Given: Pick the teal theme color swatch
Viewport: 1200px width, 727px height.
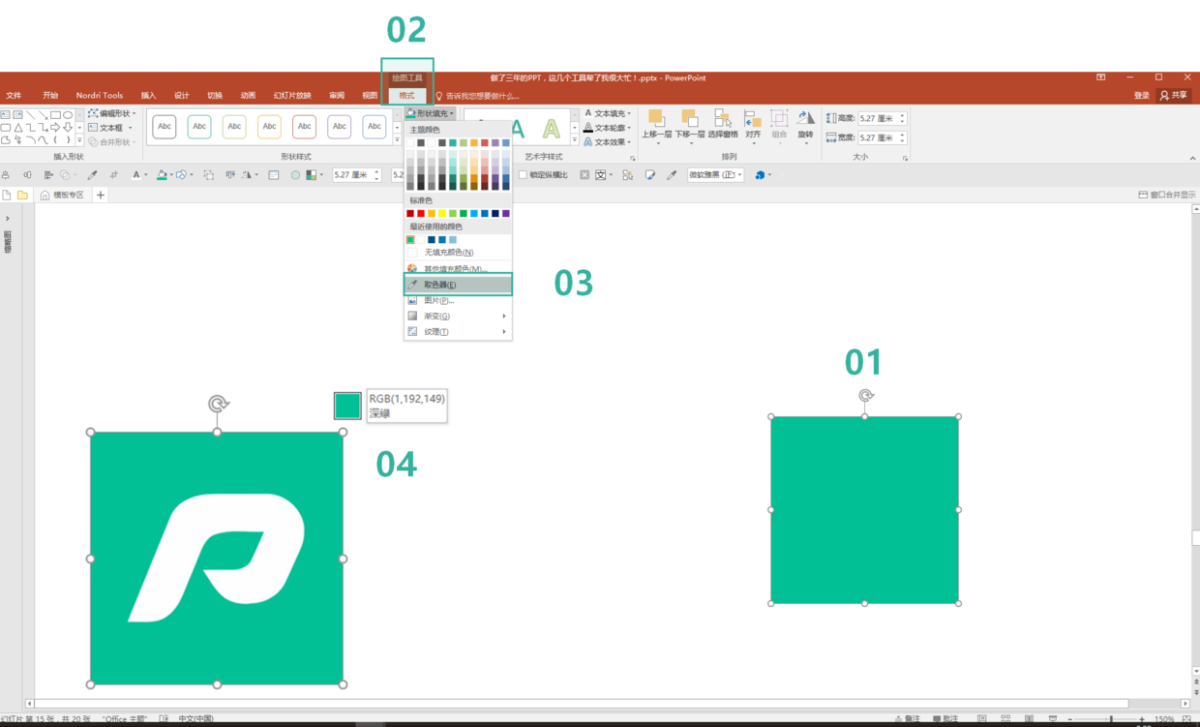Looking at the screenshot, I should pyautogui.click(x=453, y=142).
